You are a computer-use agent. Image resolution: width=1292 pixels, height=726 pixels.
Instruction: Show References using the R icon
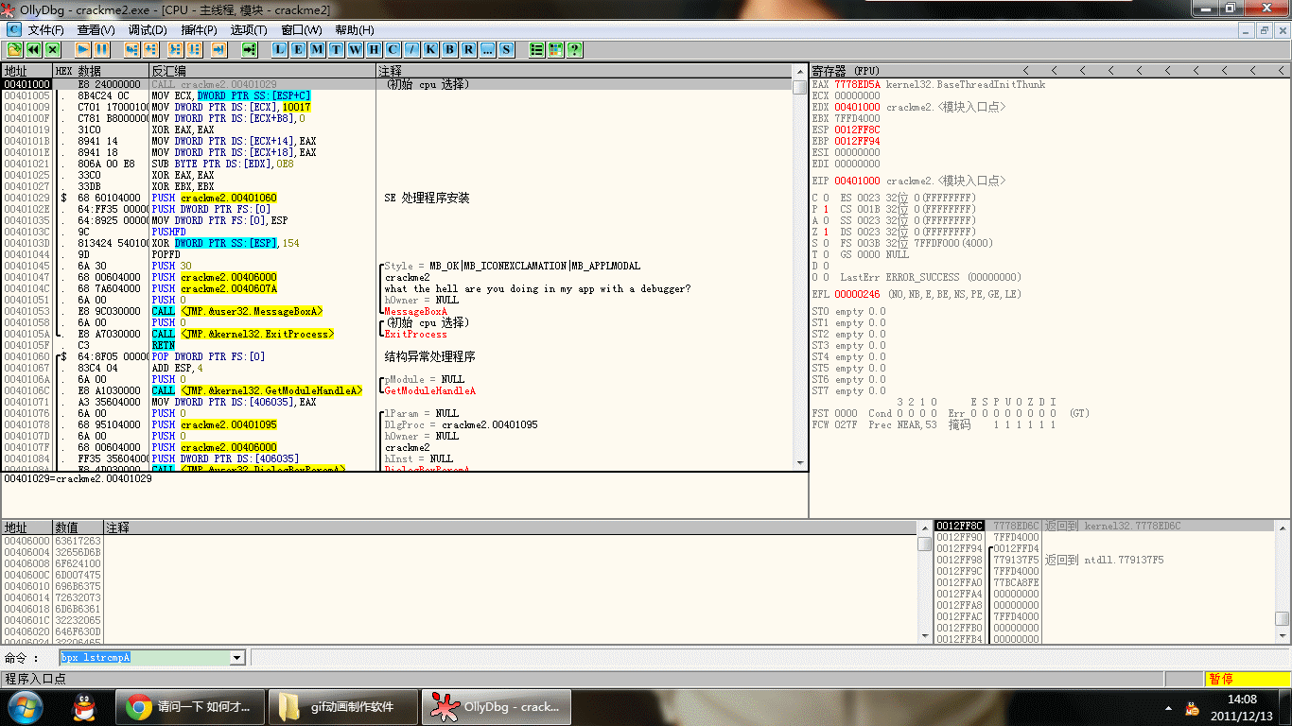(469, 49)
